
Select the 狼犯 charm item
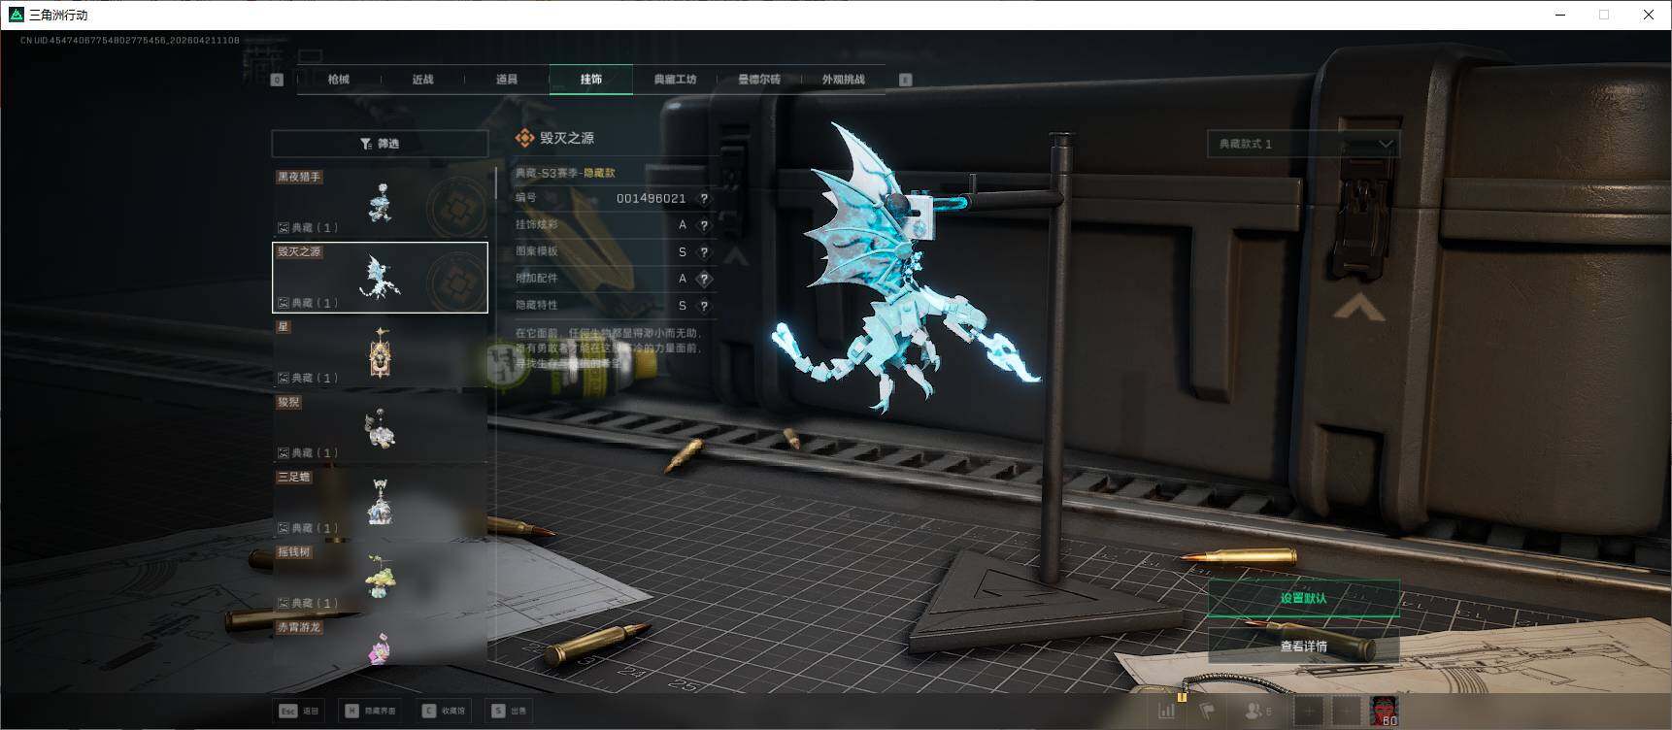[380, 427]
